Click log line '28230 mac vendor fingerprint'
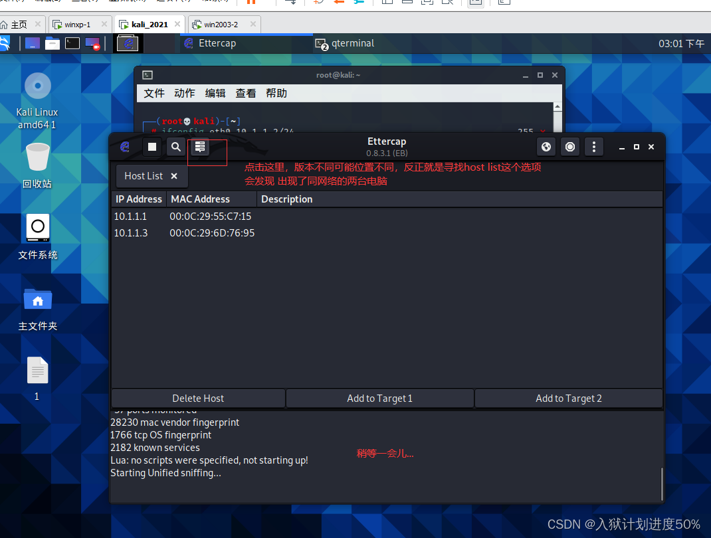 (175, 422)
